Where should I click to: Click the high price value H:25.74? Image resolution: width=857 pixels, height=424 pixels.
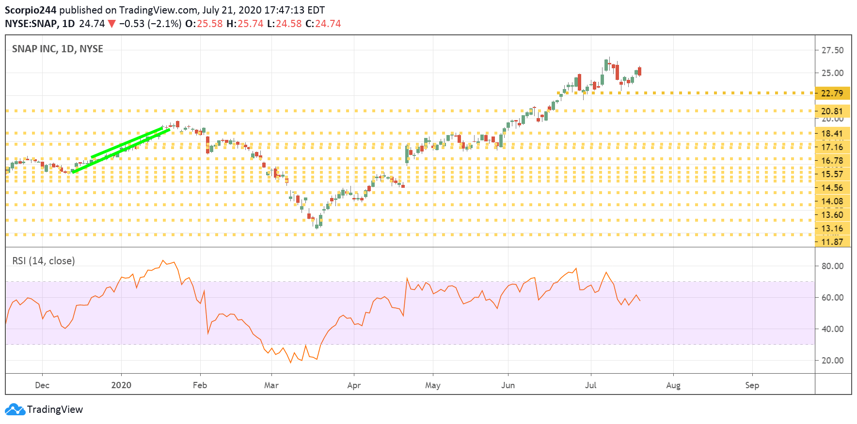245,24
